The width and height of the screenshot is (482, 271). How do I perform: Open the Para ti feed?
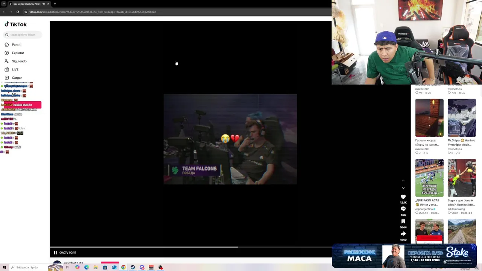pyautogui.click(x=16, y=44)
